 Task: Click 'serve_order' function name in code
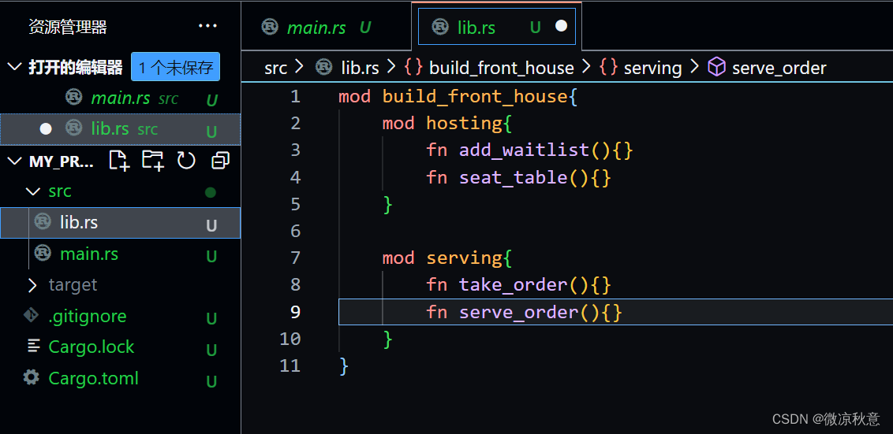pos(519,312)
